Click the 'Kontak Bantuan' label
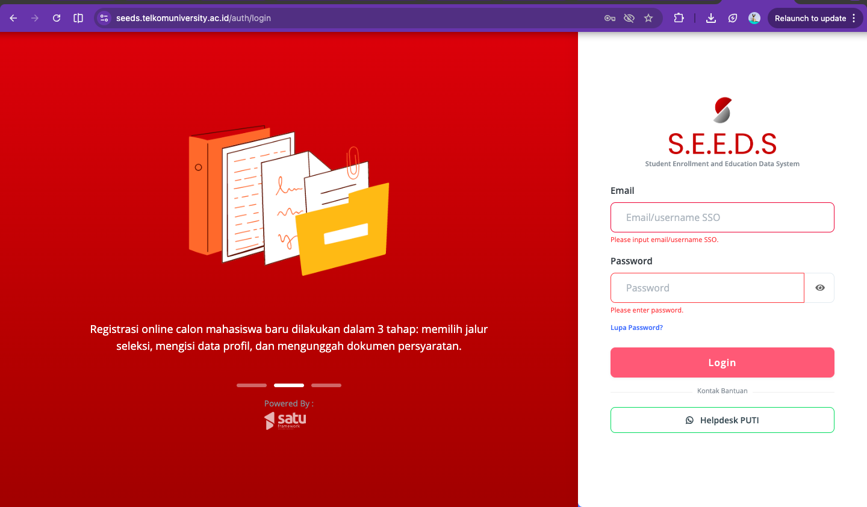This screenshot has height=507, width=867. pyautogui.click(x=722, y=391)
